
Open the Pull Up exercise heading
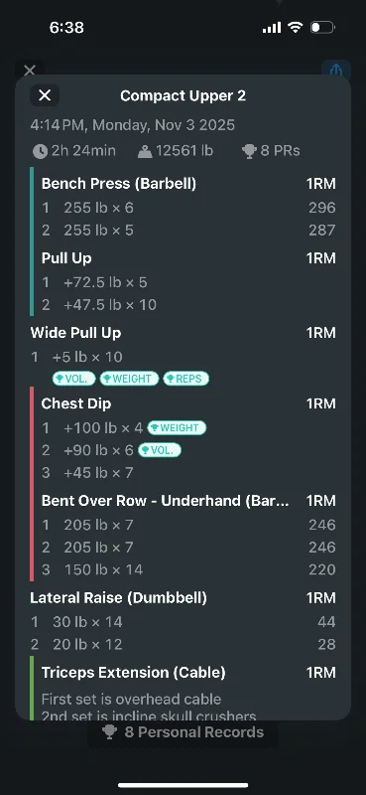(66, 258)
